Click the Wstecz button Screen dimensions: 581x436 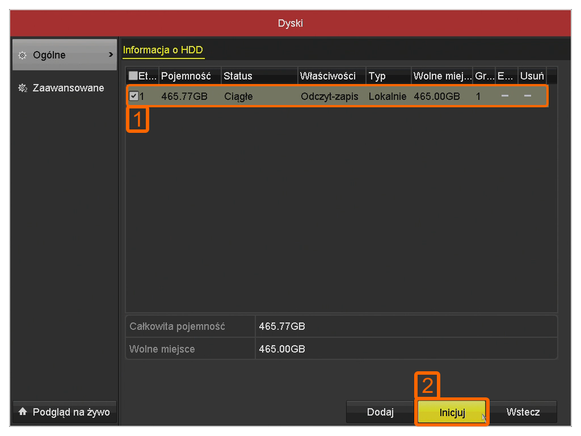tap(523, 412)
